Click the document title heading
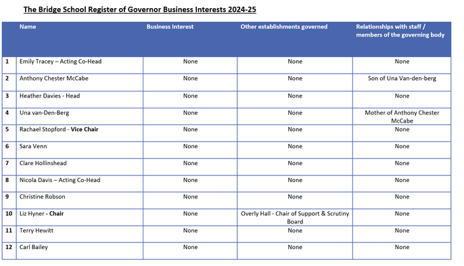Screen dimensions: 464x266 click(139, 9)
